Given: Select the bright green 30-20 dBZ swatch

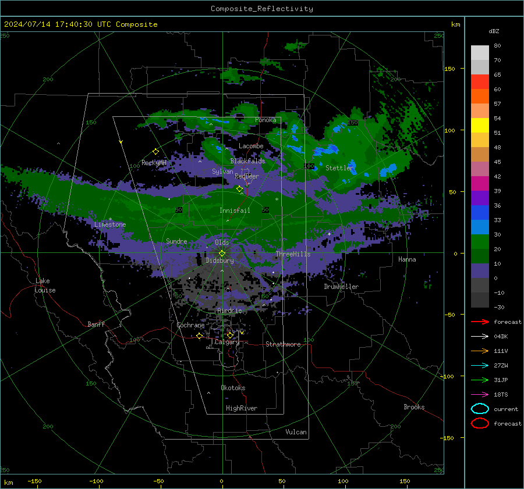Looking at the screenshot, I should pyautogui.click(x=480, y=241).
